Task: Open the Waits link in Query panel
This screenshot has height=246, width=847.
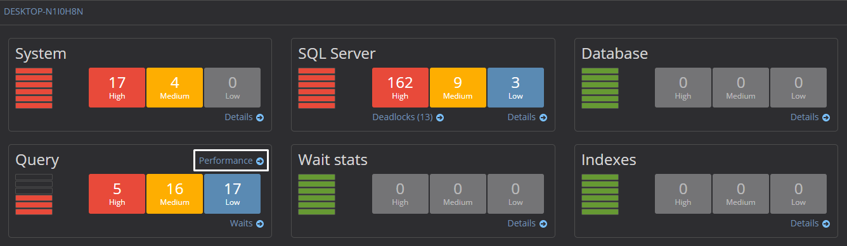Action: coord(241,224)
